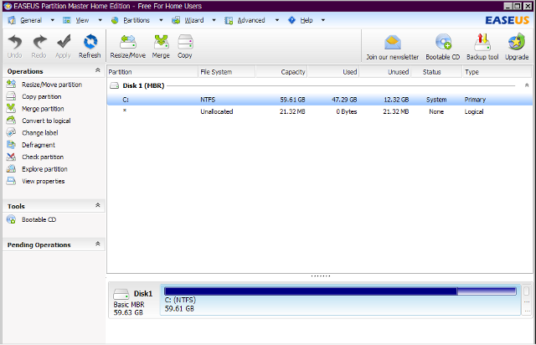Screen dimensions: 536x345
Task: Sort by the Used column header
Action: 333,72
